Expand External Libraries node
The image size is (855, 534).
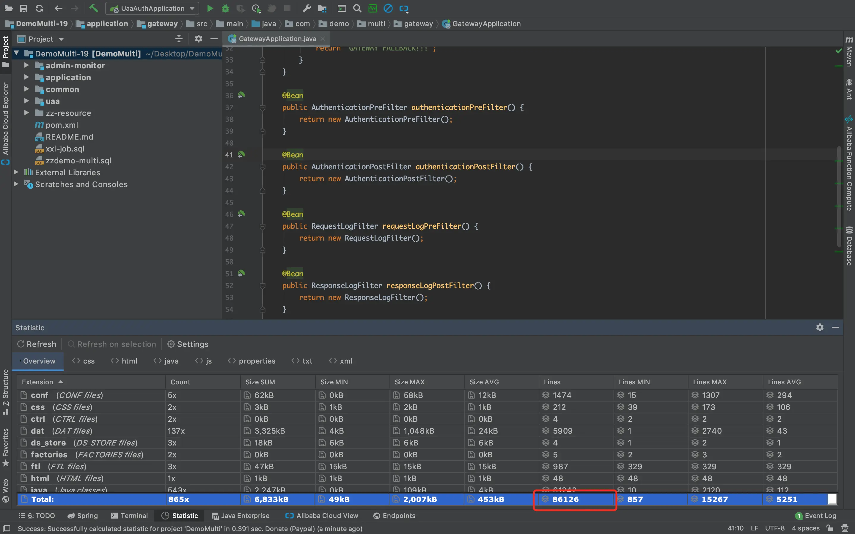coord(16,172)
